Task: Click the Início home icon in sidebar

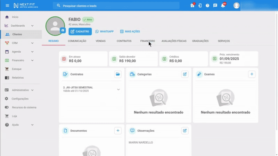Action: 7,17
